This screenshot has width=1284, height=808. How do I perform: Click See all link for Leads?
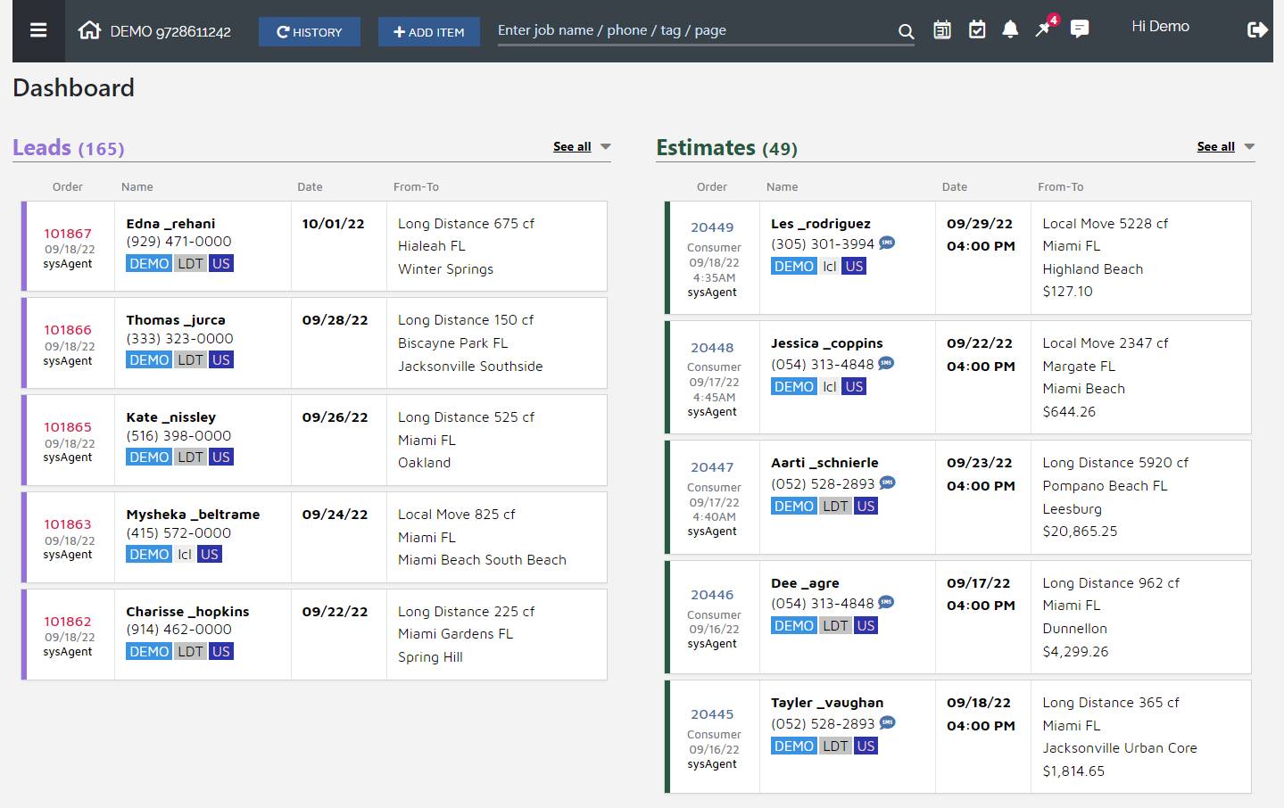click(x=572, y=147)
